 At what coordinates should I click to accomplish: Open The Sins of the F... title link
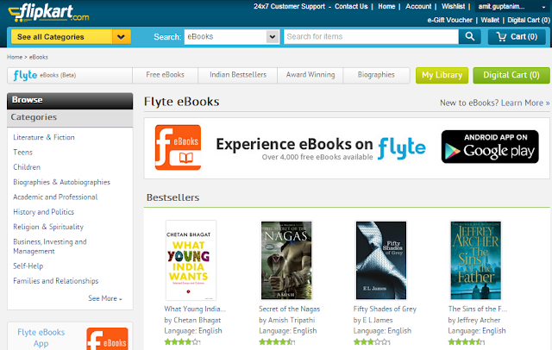pos(477,309)
